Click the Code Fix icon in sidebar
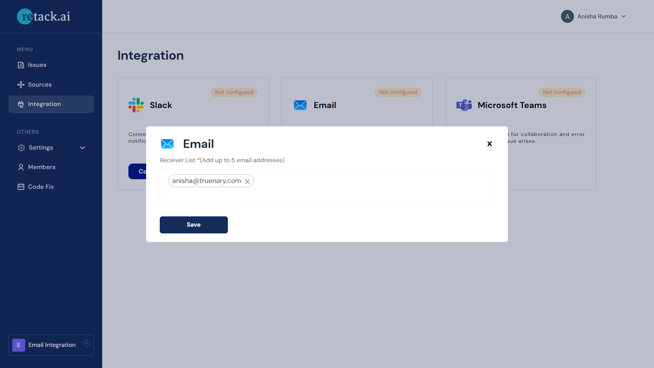This screenshot has width=654, height=368. tap(20, 186)
